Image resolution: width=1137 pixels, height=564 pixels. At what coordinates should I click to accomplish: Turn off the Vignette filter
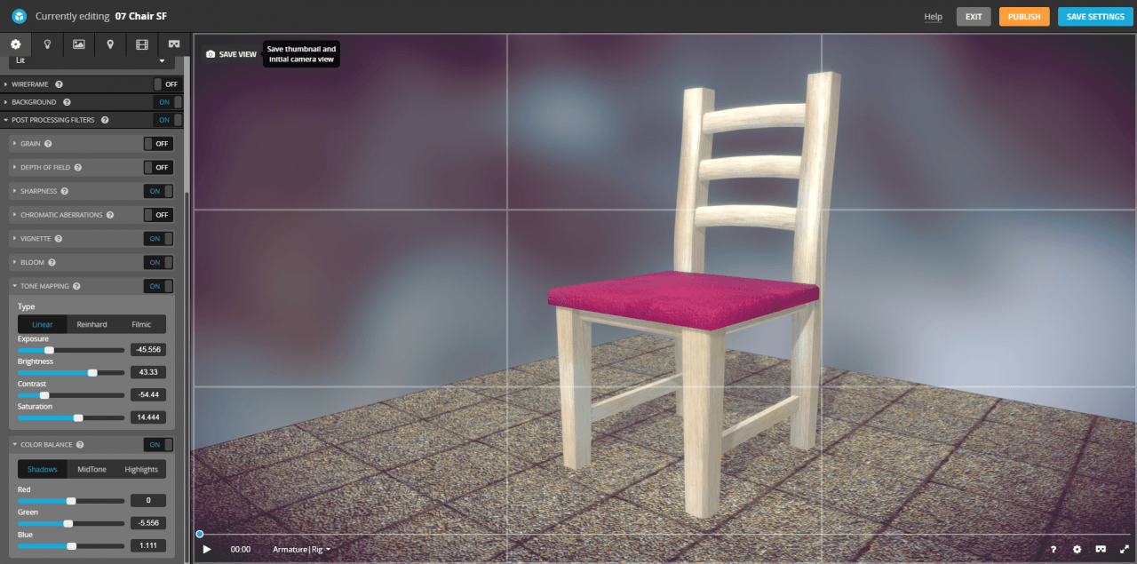158,239
